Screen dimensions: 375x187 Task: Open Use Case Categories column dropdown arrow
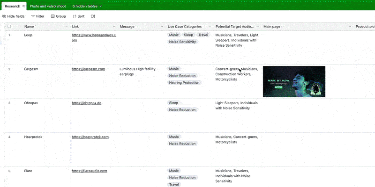click(210, 27)
